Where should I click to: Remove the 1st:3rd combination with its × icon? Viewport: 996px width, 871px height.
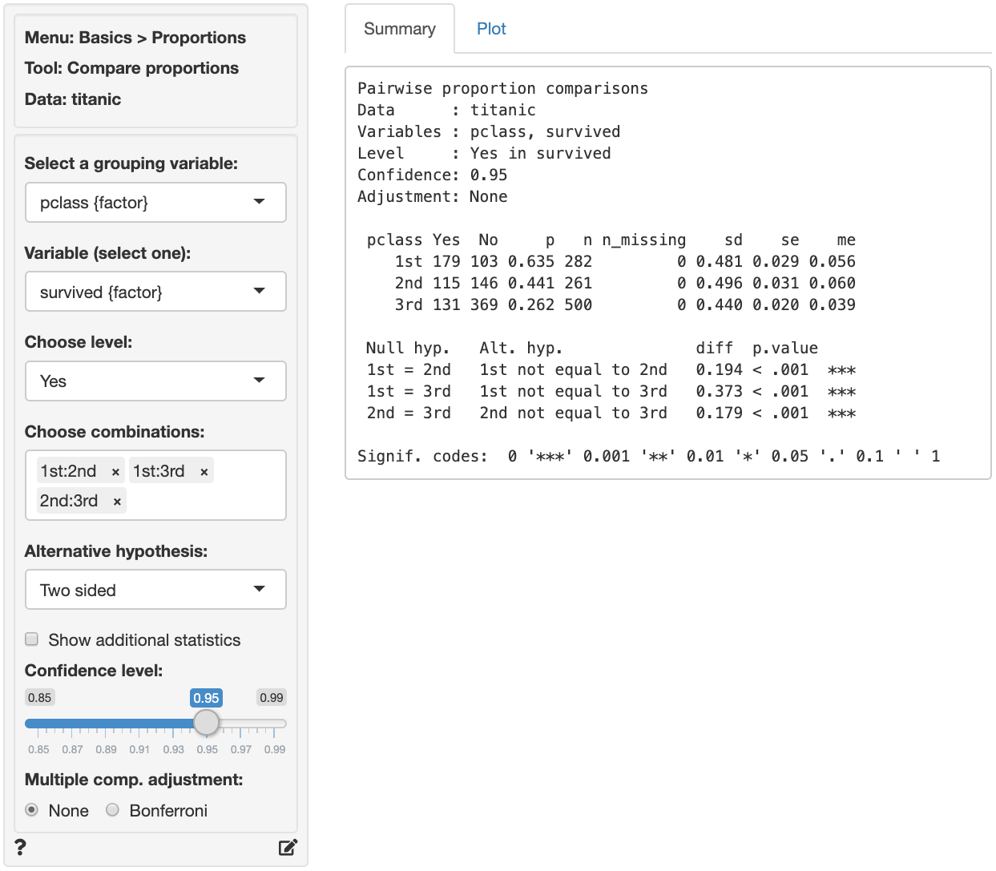point(205,470)
